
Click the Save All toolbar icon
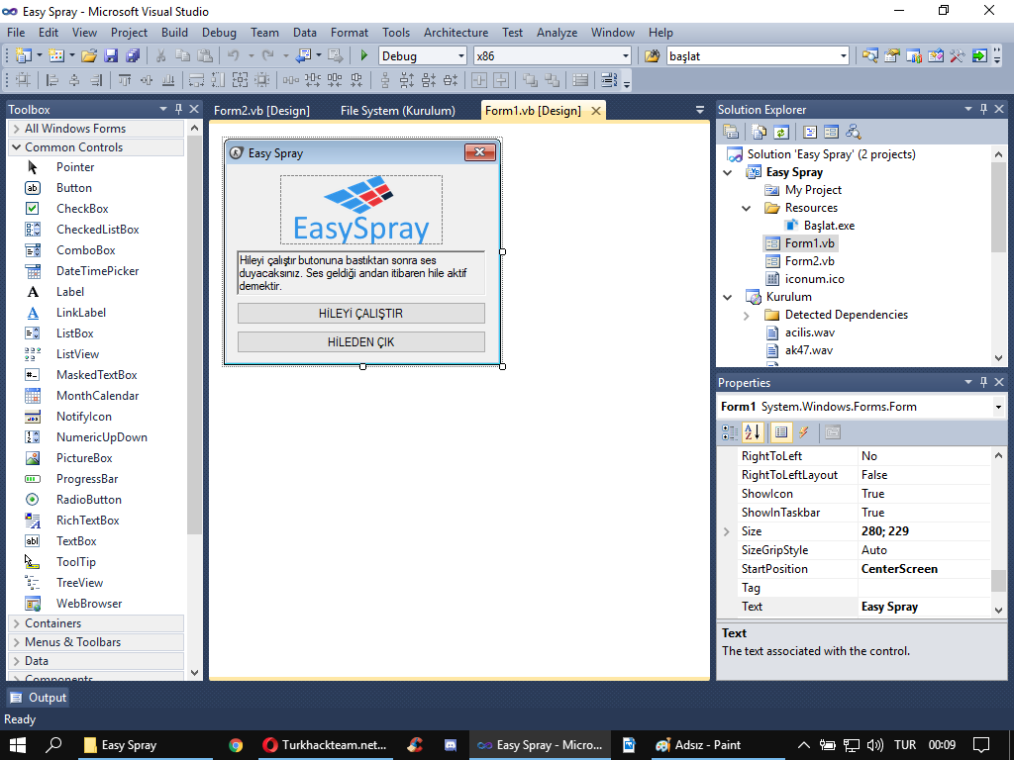[x=133, y=56]
